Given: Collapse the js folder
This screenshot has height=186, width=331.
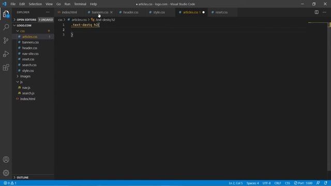Looking at the screenshot, I should 21,82.
